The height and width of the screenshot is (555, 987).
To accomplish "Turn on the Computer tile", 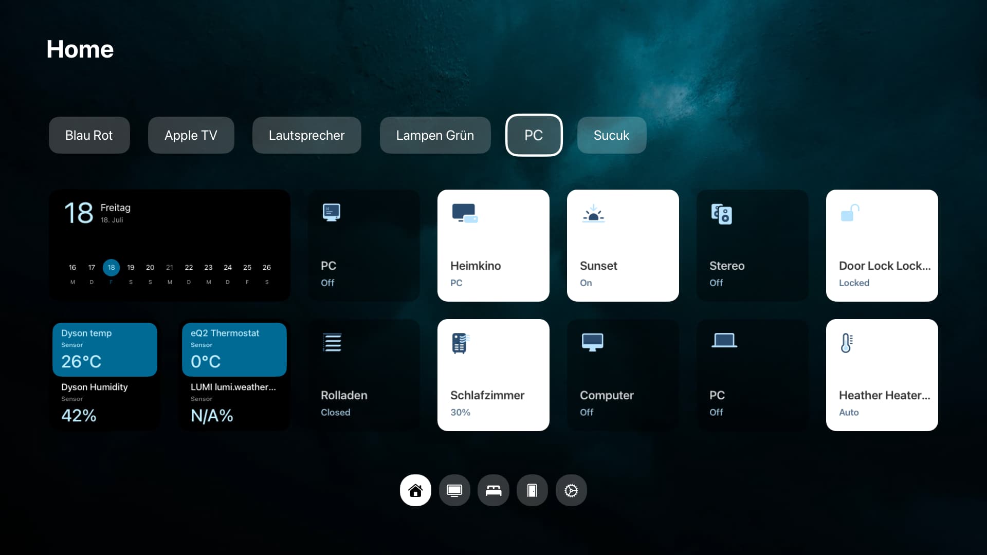I will click(623, 375).
